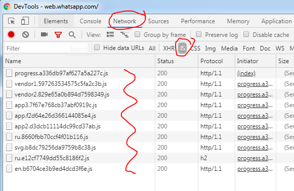This screenshot has height=191, width=294.
Task: Go to the Performance tab
Action: point(198,21)
